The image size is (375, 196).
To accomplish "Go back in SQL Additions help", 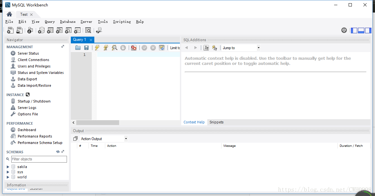I will (x=187, y=48).
